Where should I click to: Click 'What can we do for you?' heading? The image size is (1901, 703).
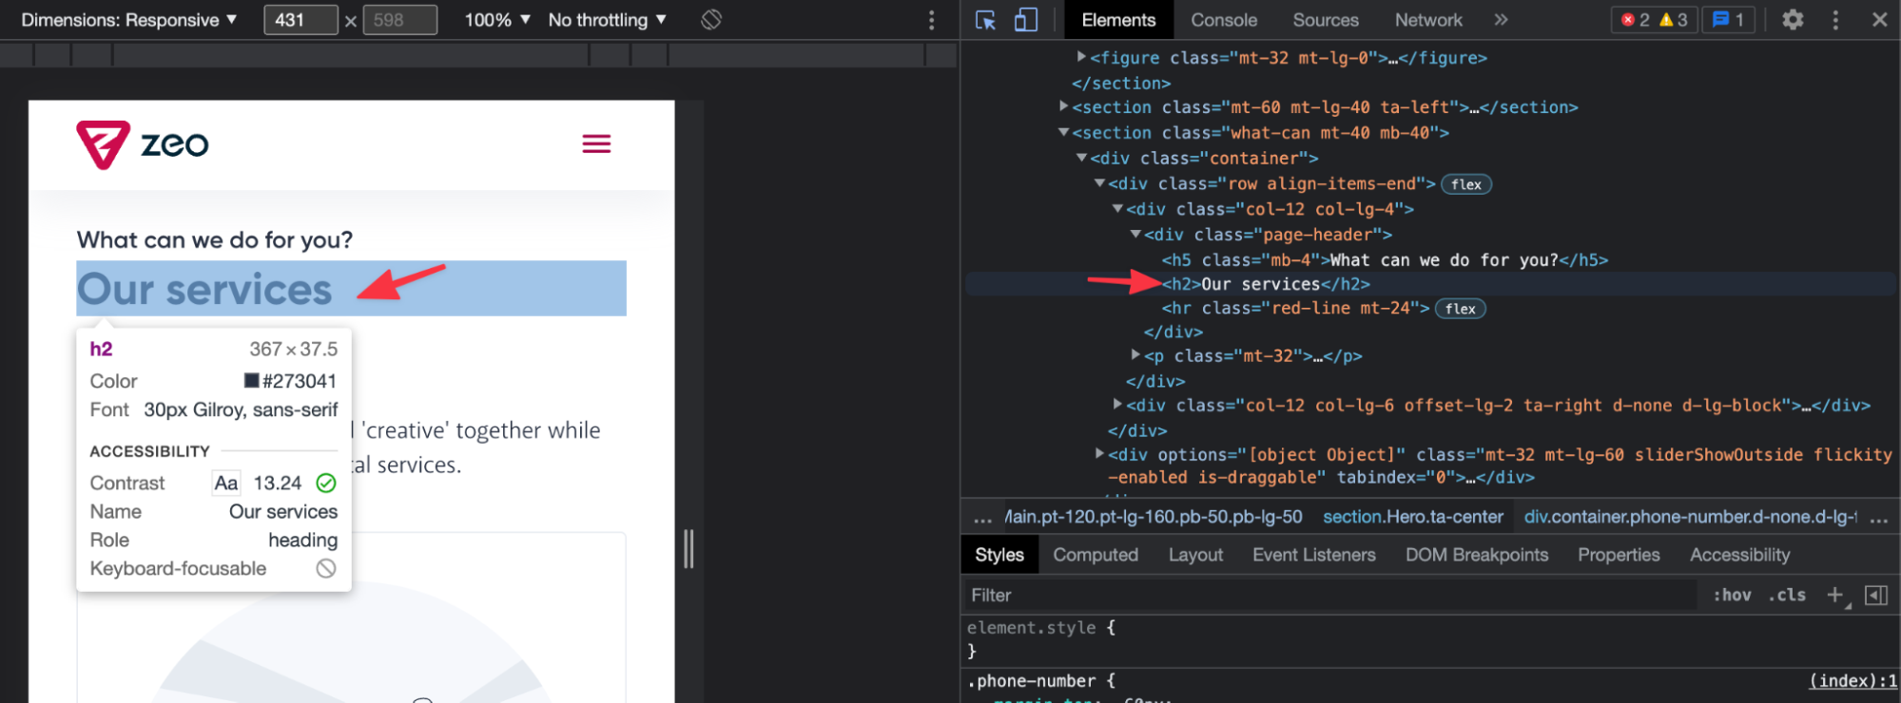[215, 239]
